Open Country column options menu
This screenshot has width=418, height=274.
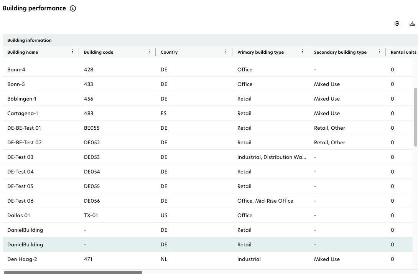tap(226, 51)
